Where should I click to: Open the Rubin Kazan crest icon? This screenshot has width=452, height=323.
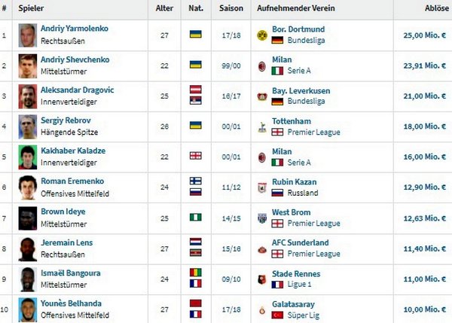(x=261, y=187)
